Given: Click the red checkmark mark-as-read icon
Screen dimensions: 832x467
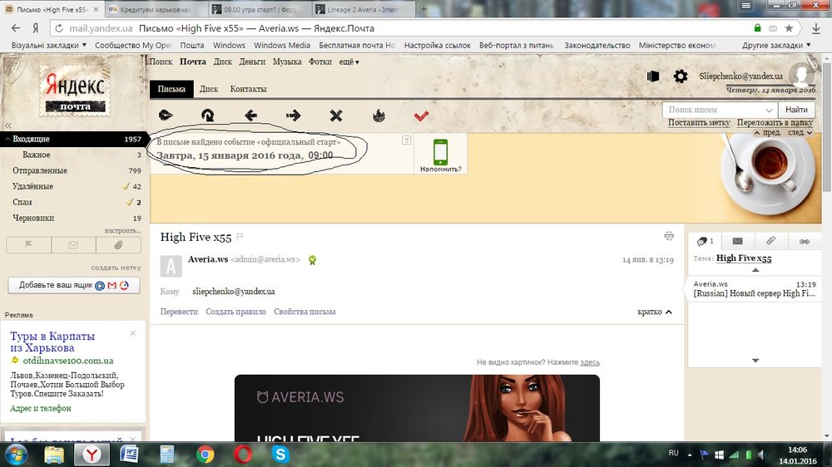Looking at the screenshot, I should pos(421,116).
